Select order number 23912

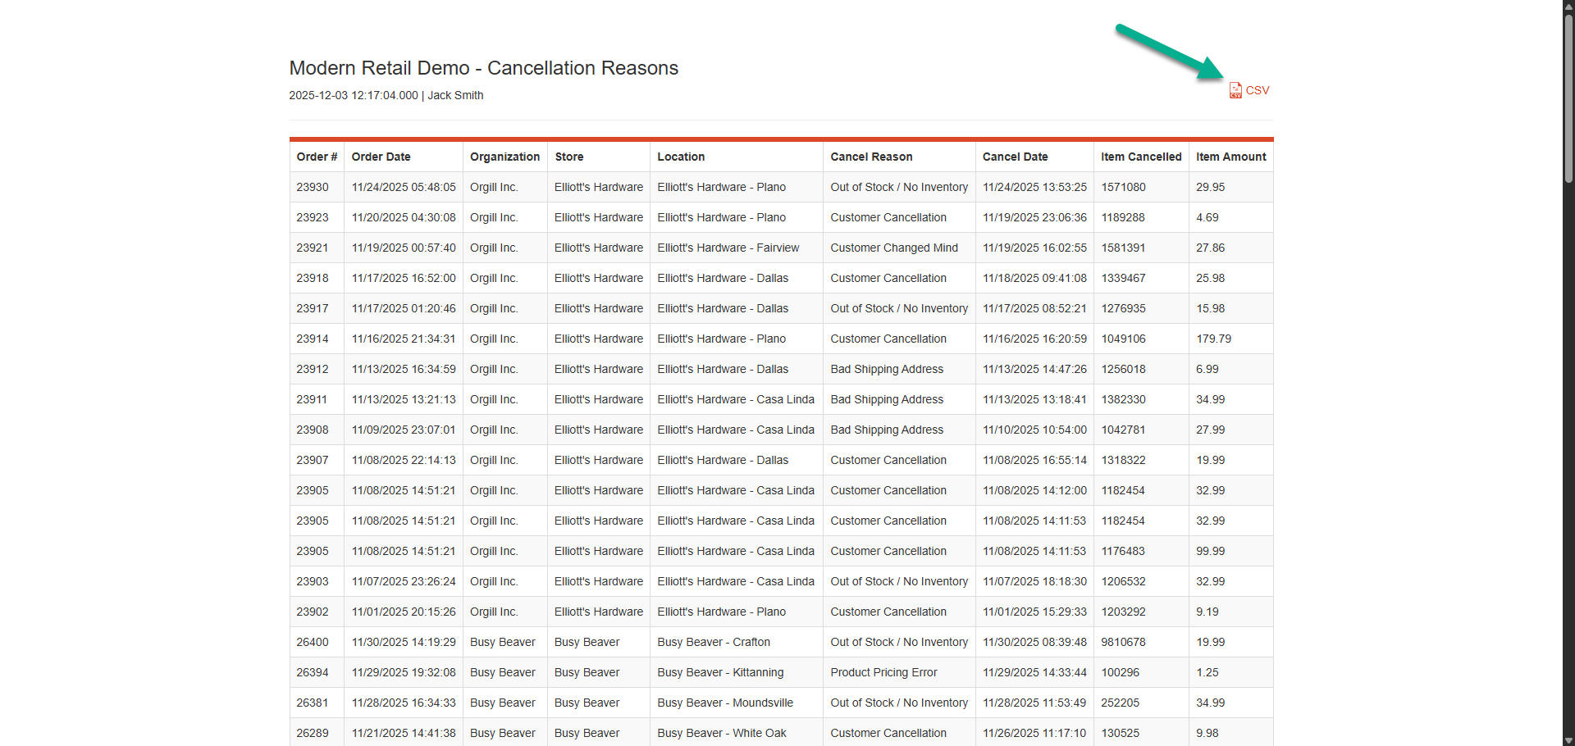[x=313, y=369]
